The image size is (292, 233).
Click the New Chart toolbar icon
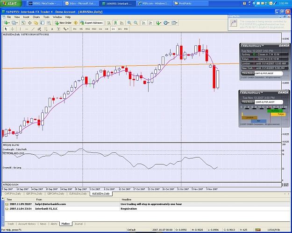(x=6, y=23)
